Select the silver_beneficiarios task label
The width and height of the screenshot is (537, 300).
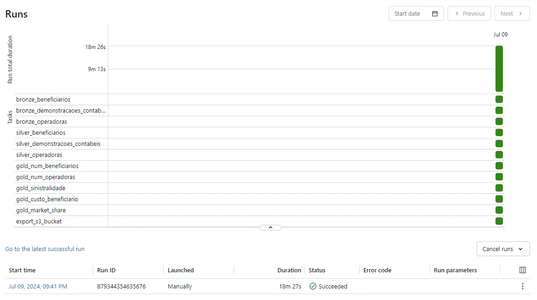41,132
